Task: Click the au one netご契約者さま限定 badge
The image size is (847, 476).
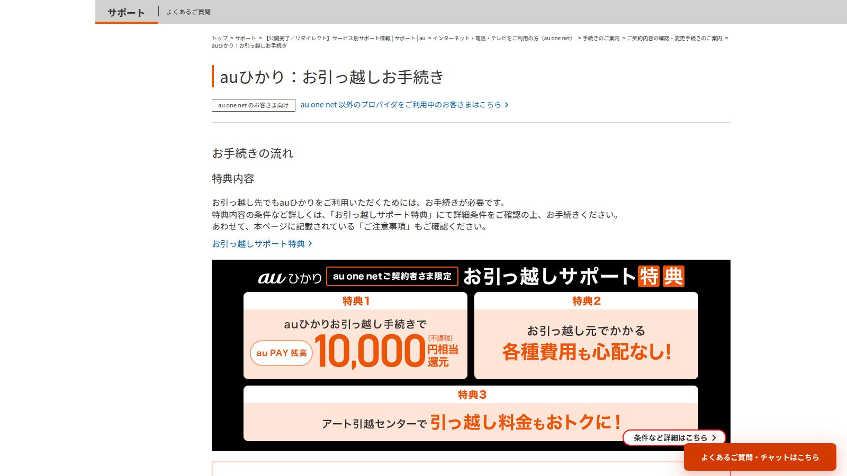Action: 392,276
